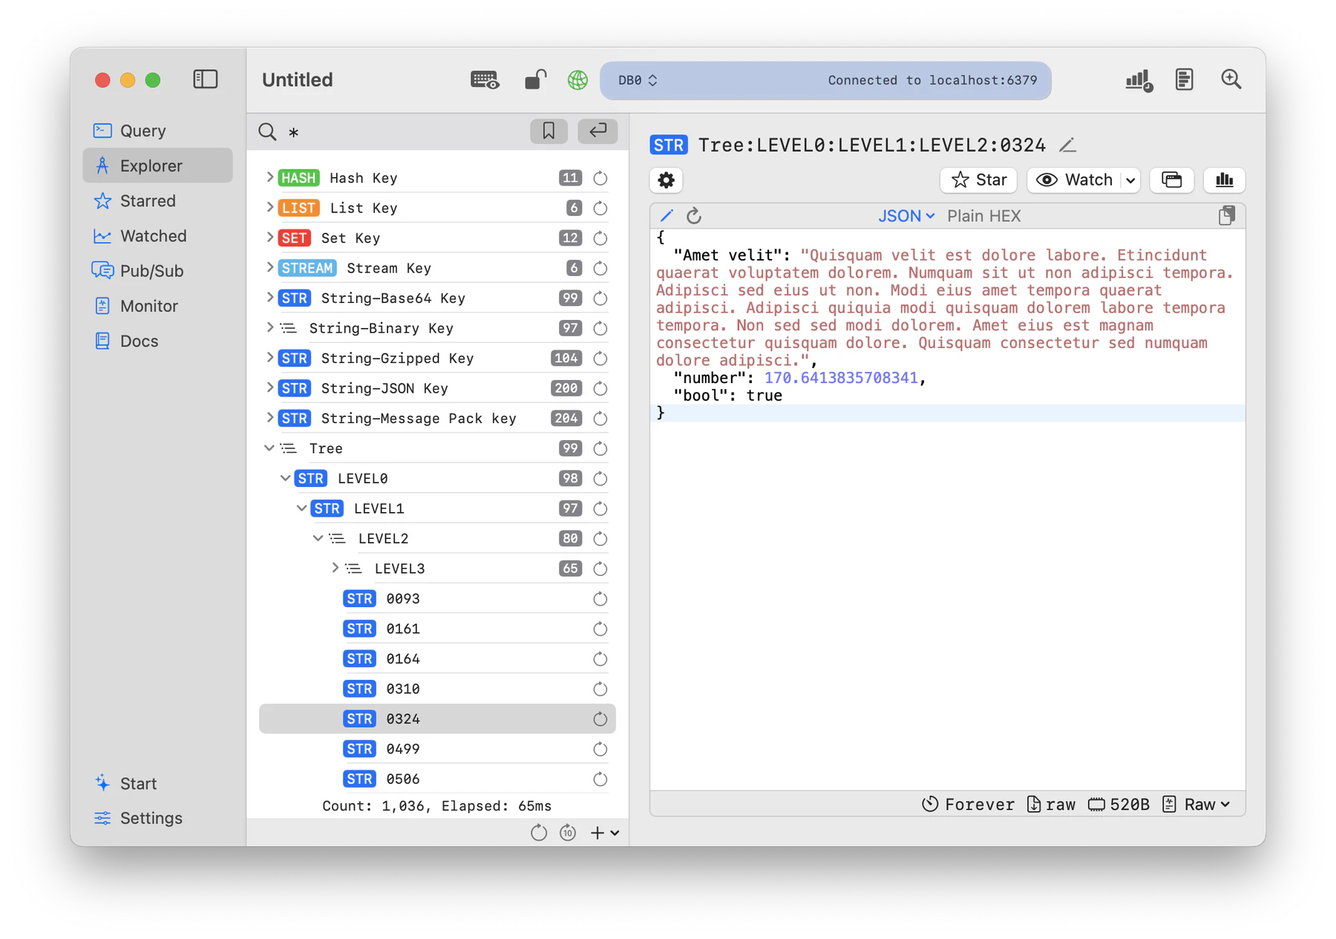Screen dimensions: 1336x939
Task: Switch to the HEX view tab
Action: [x=1004, y=216]
